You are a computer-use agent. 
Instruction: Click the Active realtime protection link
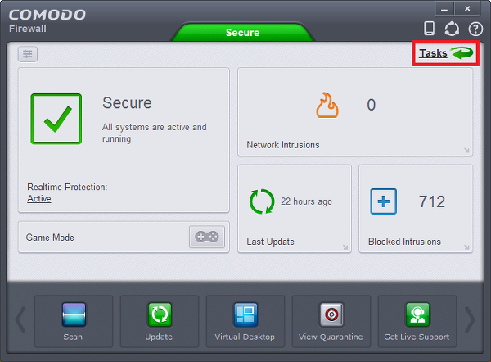click(x=39, y=199)
